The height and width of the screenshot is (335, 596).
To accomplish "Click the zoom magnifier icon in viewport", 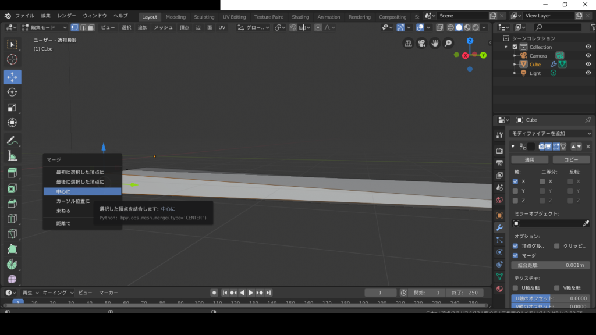I will click(448, 43).
